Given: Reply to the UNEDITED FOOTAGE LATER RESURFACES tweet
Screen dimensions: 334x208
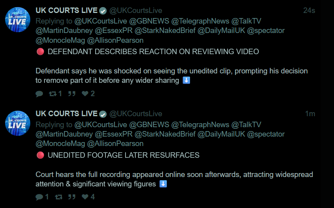Looking at the screenshot, I should coord(42,197).
